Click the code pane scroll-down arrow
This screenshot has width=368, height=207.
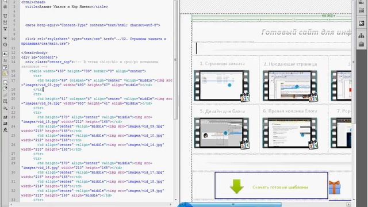point(175,200)
